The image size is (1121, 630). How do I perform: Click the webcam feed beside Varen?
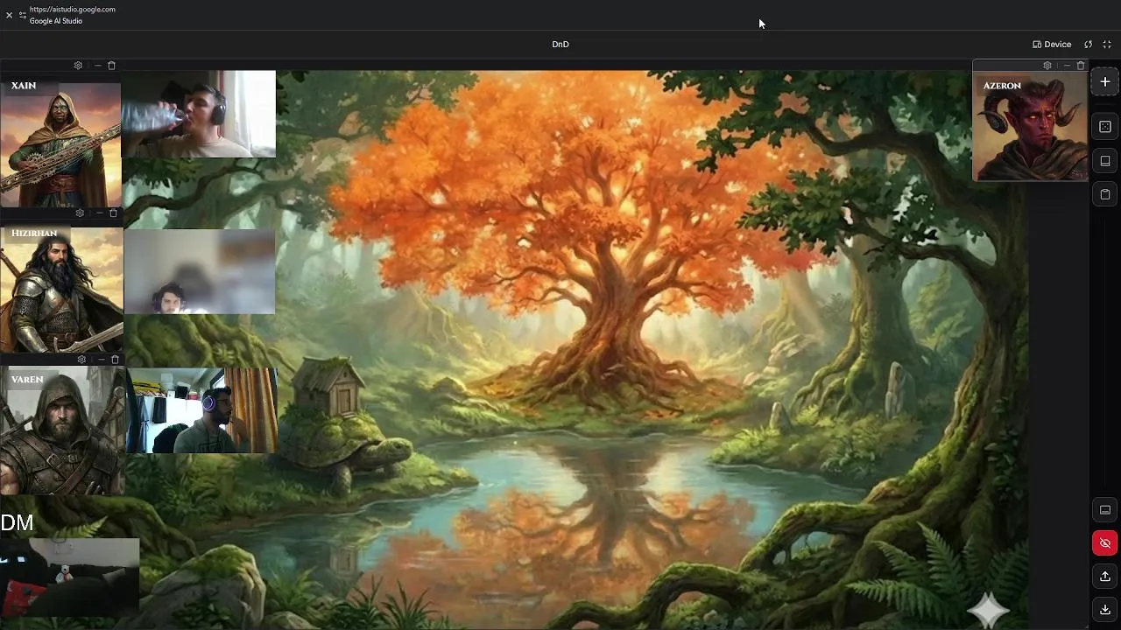pos(201,410)
